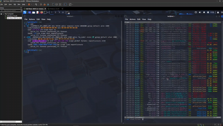
Task: Open the snapshot manager icon
Action: point(48,4)
